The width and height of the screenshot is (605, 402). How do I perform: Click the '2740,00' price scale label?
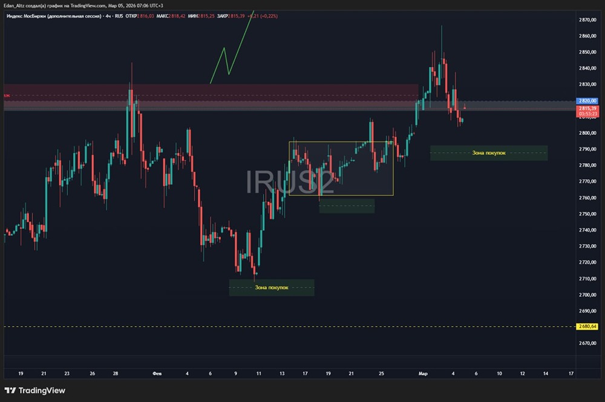coord(587,230)
